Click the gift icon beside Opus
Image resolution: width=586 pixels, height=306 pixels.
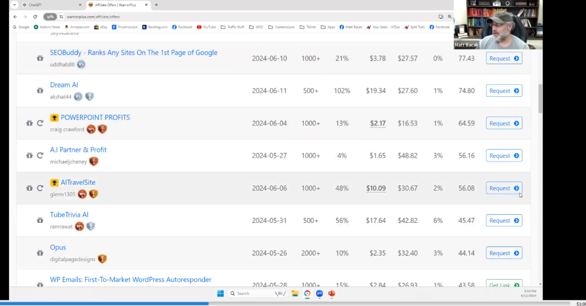click(x=40, y=253)
